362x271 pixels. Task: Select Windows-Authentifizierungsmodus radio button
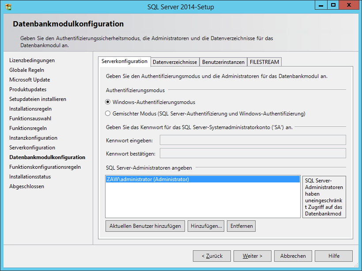click(108, 102)
